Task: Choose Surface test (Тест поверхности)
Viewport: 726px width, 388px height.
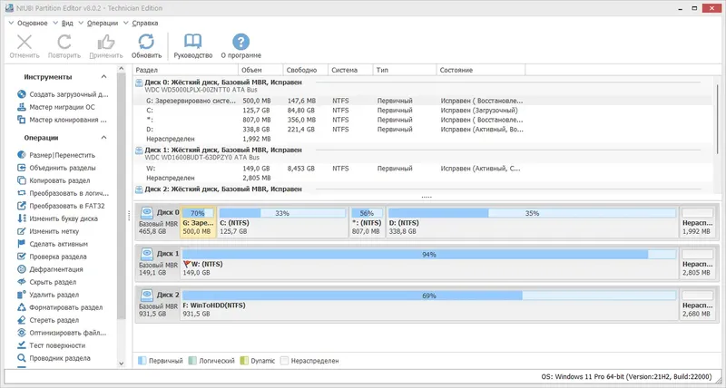Action: click(x=52, y=345)
